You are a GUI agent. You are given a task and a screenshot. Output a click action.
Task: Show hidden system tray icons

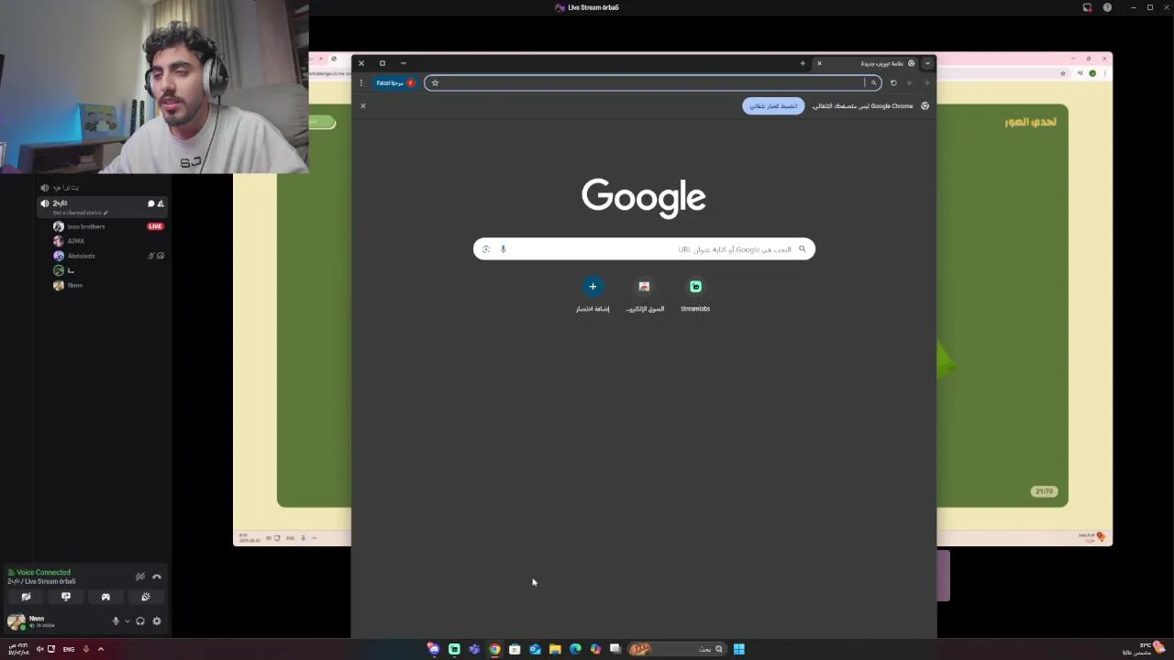point(101,649)
